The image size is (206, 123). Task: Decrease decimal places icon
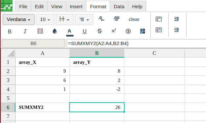coord(101,19)
